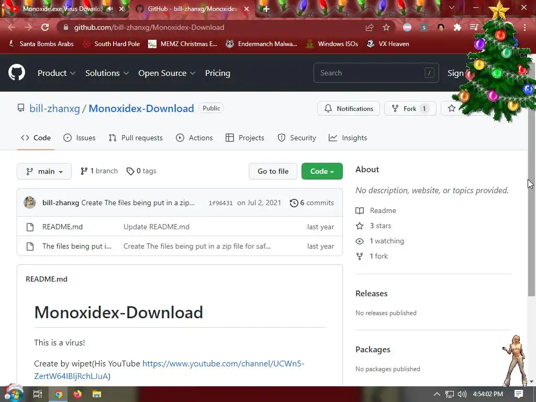Bookmark this page with the star icon
Viewport: 536px width, 402px height.
tap(386, 27)
